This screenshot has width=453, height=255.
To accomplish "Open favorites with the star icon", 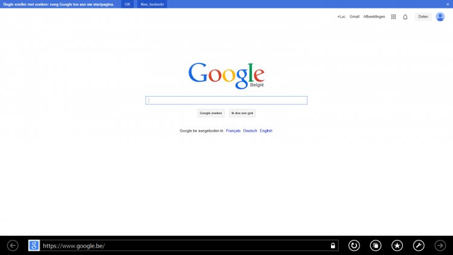I will (x=397, y=246).
